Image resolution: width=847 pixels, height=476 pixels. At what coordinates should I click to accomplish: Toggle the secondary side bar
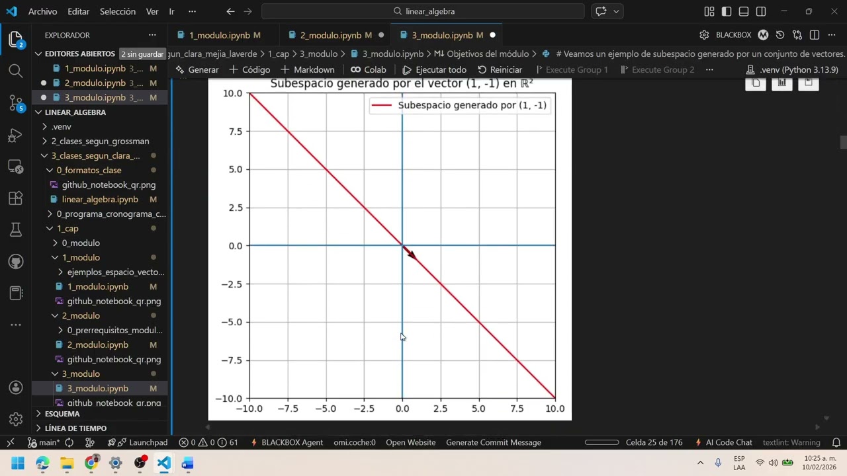pyautogui.click(x=761, y=11)
